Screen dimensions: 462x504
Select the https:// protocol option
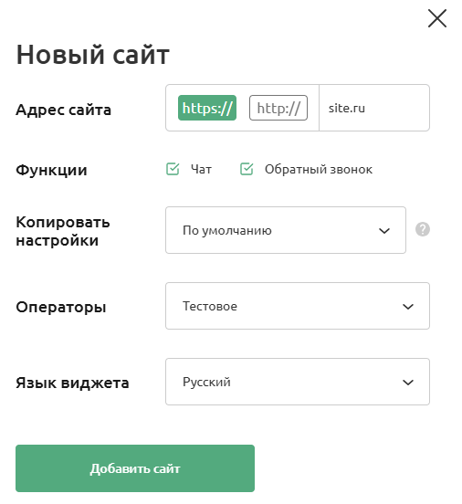[x=207, y=108]
